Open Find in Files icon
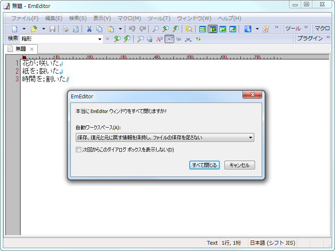 tap(189, 29)
